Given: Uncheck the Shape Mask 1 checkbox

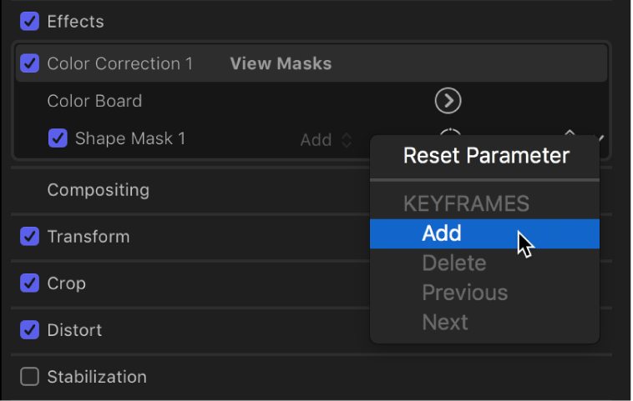Looking at the screenshot, I should (x=58, y=138).
